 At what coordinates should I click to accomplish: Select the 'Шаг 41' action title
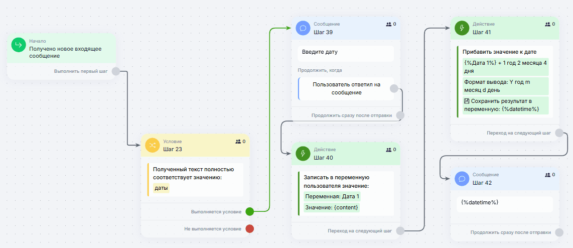point(482,32)
